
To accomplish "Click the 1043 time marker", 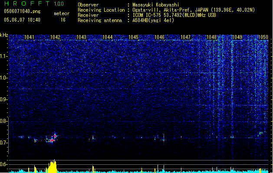I will 81,37.
